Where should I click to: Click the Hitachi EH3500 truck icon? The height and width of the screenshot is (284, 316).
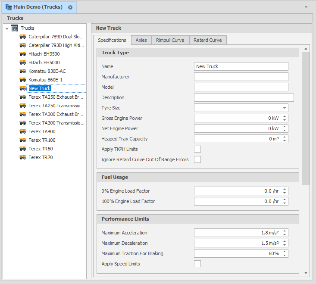(x=23, y=54)
